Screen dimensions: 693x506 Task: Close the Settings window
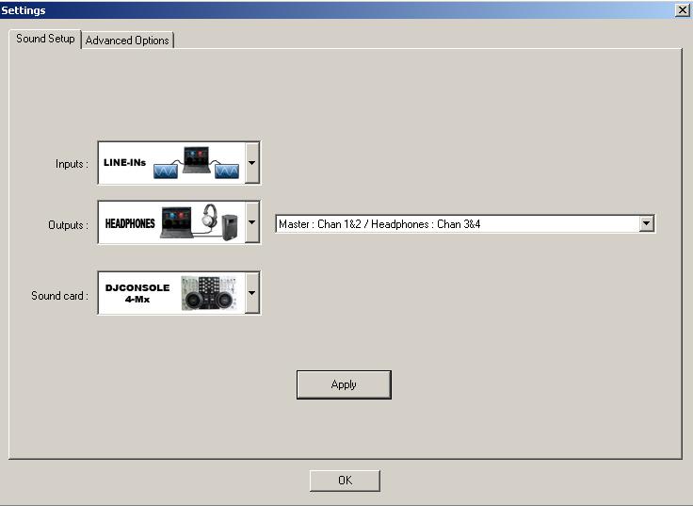[x=682, y=9]
